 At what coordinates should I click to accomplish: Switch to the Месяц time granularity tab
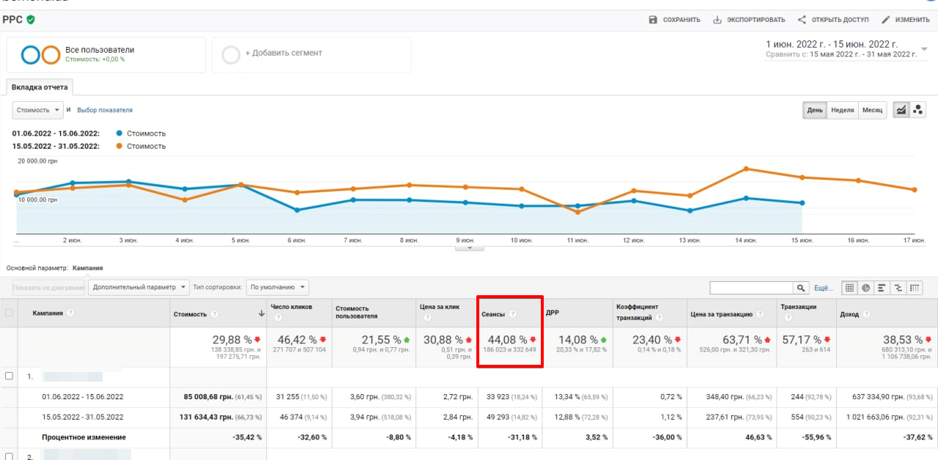pyautogui.click(x=872, y=110)
